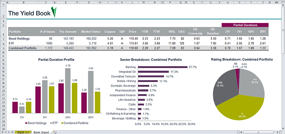Click the 113.61 price cell
The width and height of the screenshot is (285, 134).
134,43
